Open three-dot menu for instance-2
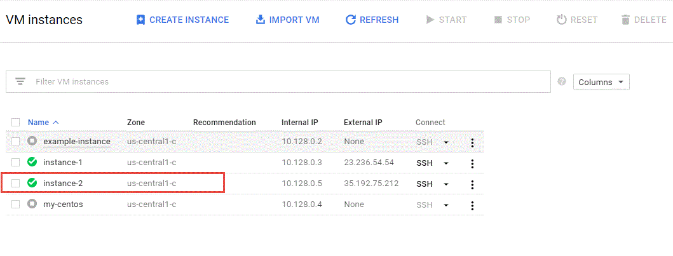This screenshot has height=256, width=673. [x=472, y=184]
